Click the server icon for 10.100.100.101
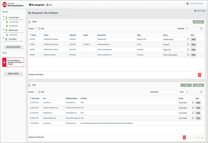The image size is (208, 143). 7,26
